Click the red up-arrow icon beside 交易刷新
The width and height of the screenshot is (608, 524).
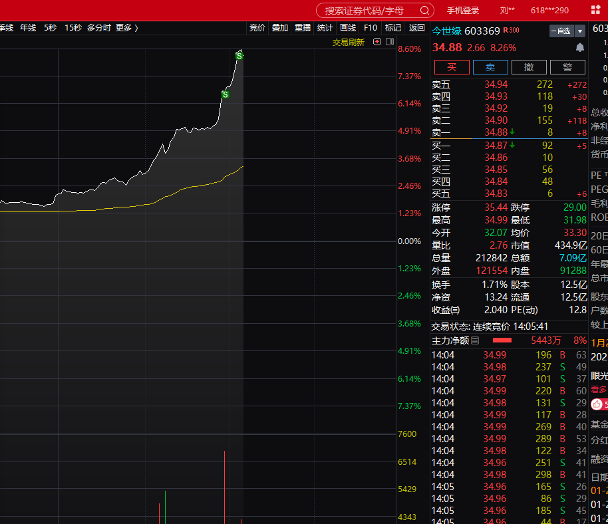coord(377,41)
